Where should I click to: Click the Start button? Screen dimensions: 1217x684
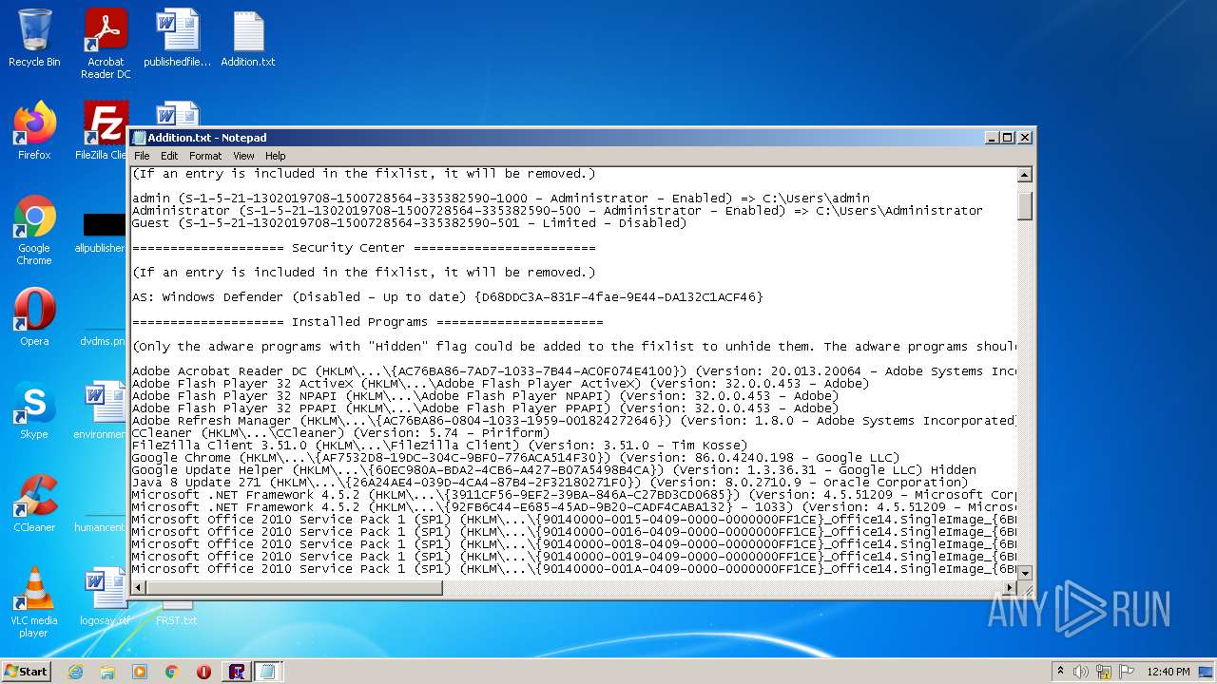pyautogui.click(x=26, y=671)
